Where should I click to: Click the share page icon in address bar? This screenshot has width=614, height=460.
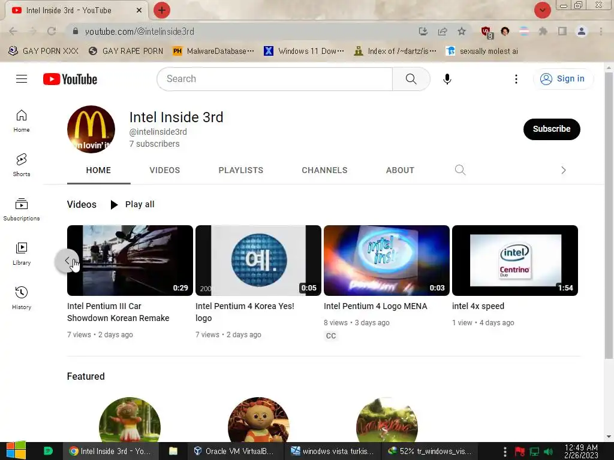pos(443,31)
